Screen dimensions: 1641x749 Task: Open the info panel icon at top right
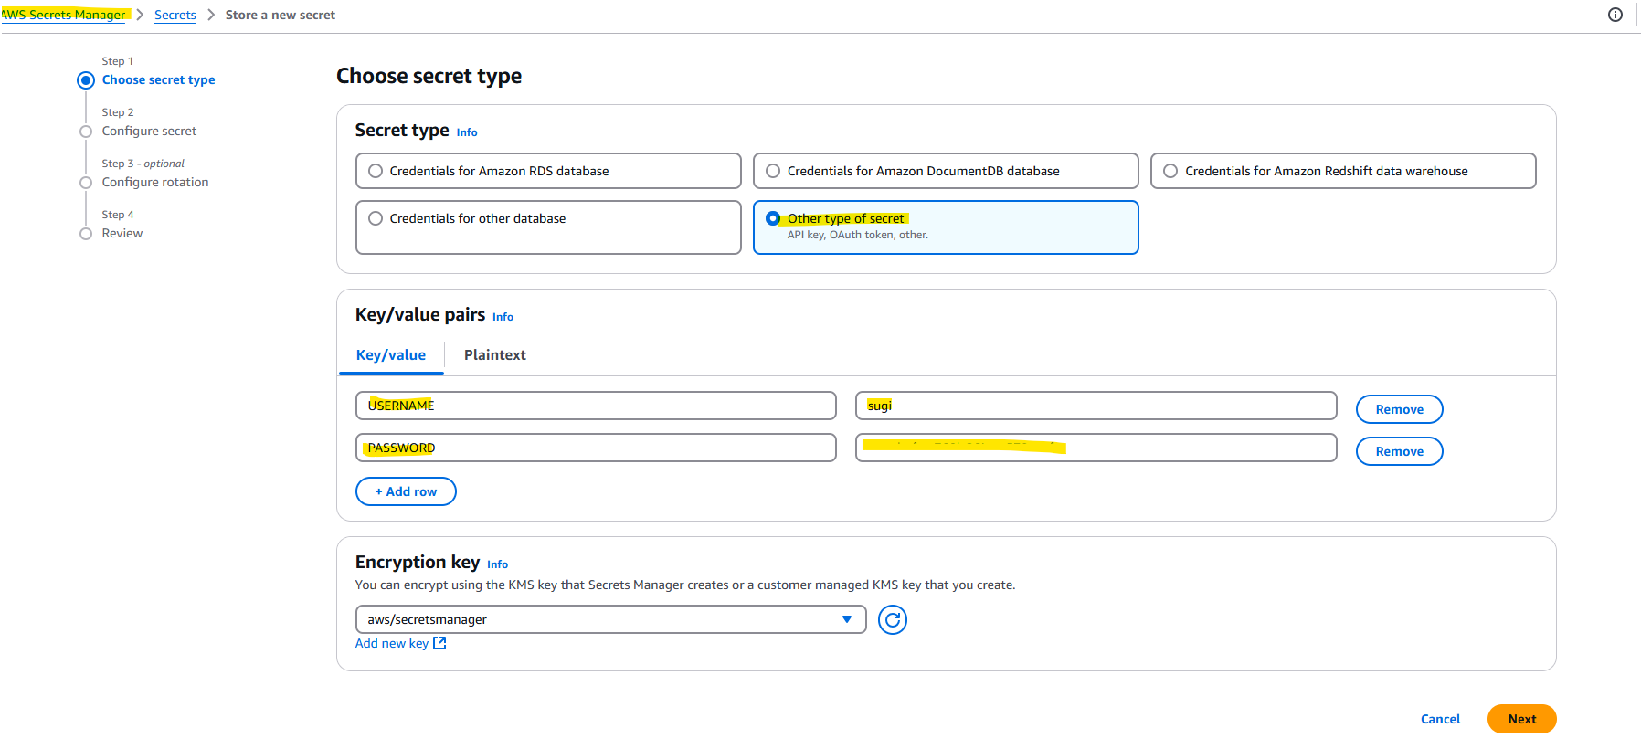pos(1615,15)
